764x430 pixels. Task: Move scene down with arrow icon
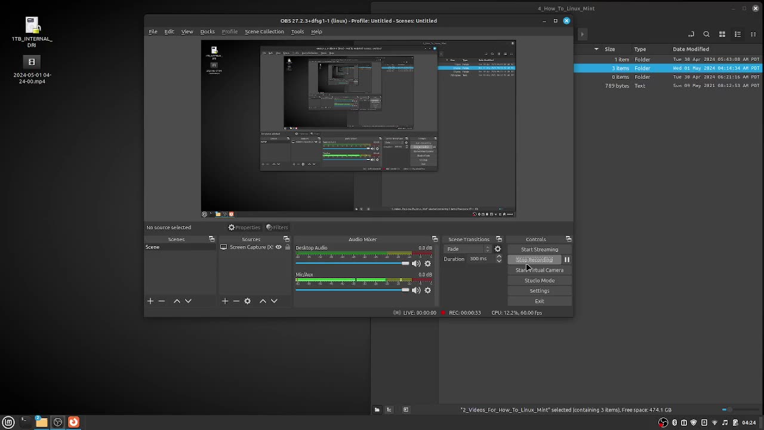click(x=188, y=301)
